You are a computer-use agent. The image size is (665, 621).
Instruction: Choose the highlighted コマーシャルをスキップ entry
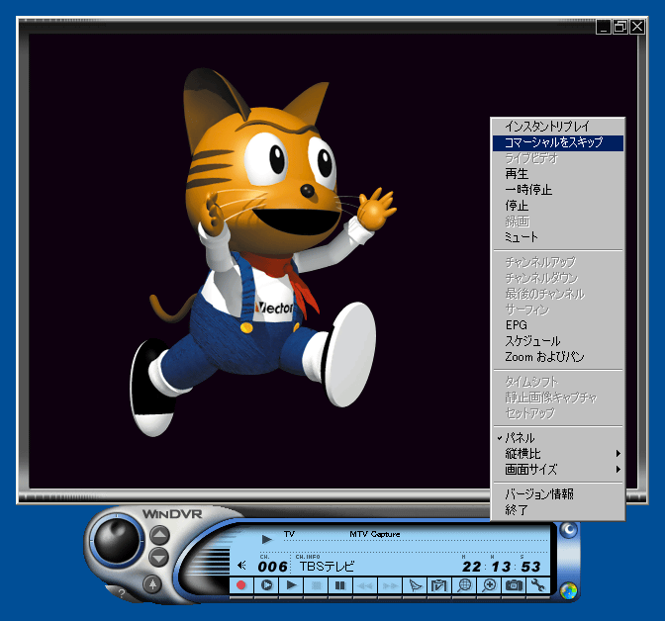[x=558, y=142]
